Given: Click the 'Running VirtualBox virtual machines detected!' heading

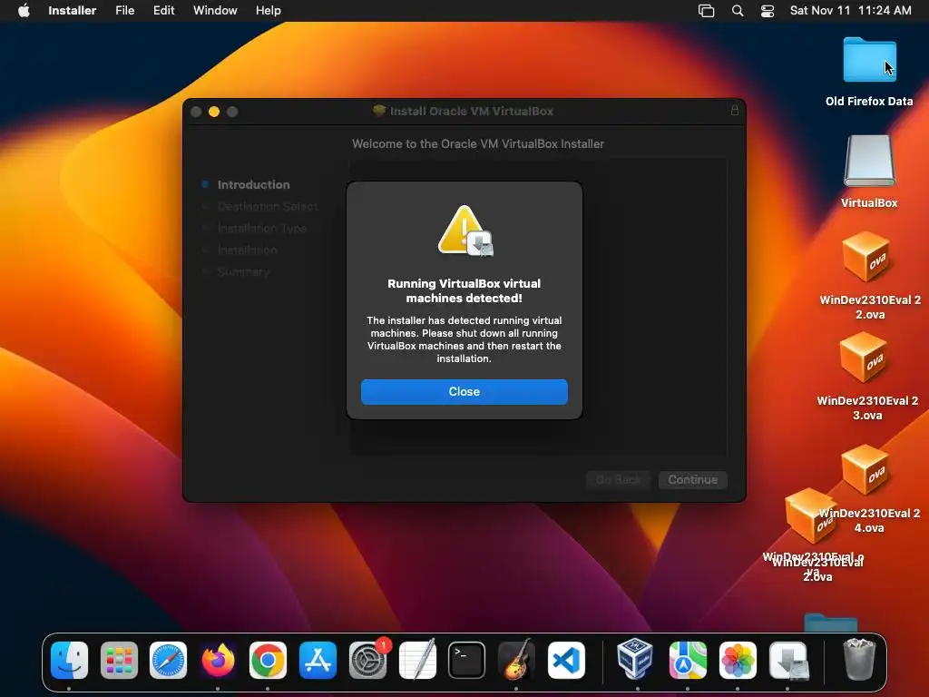Looking at the screenshot, I should click(x=464, y=290).
